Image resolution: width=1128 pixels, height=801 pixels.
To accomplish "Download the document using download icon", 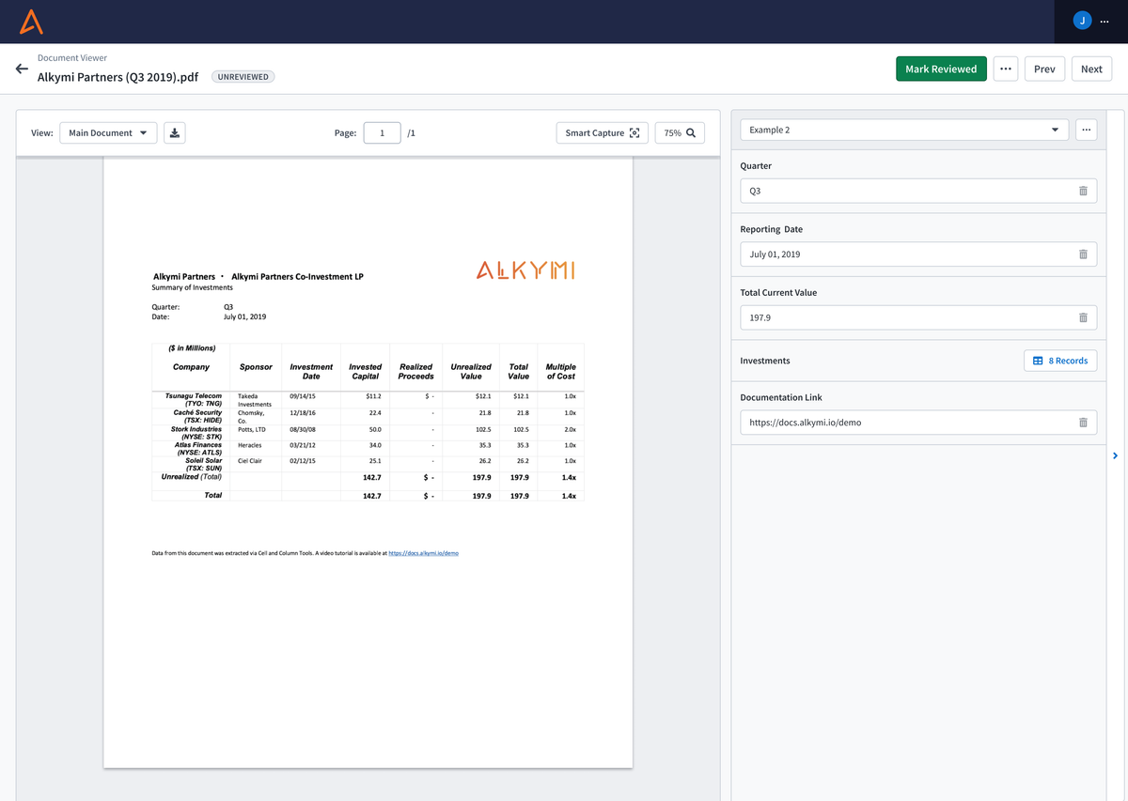I will (174, 133).
